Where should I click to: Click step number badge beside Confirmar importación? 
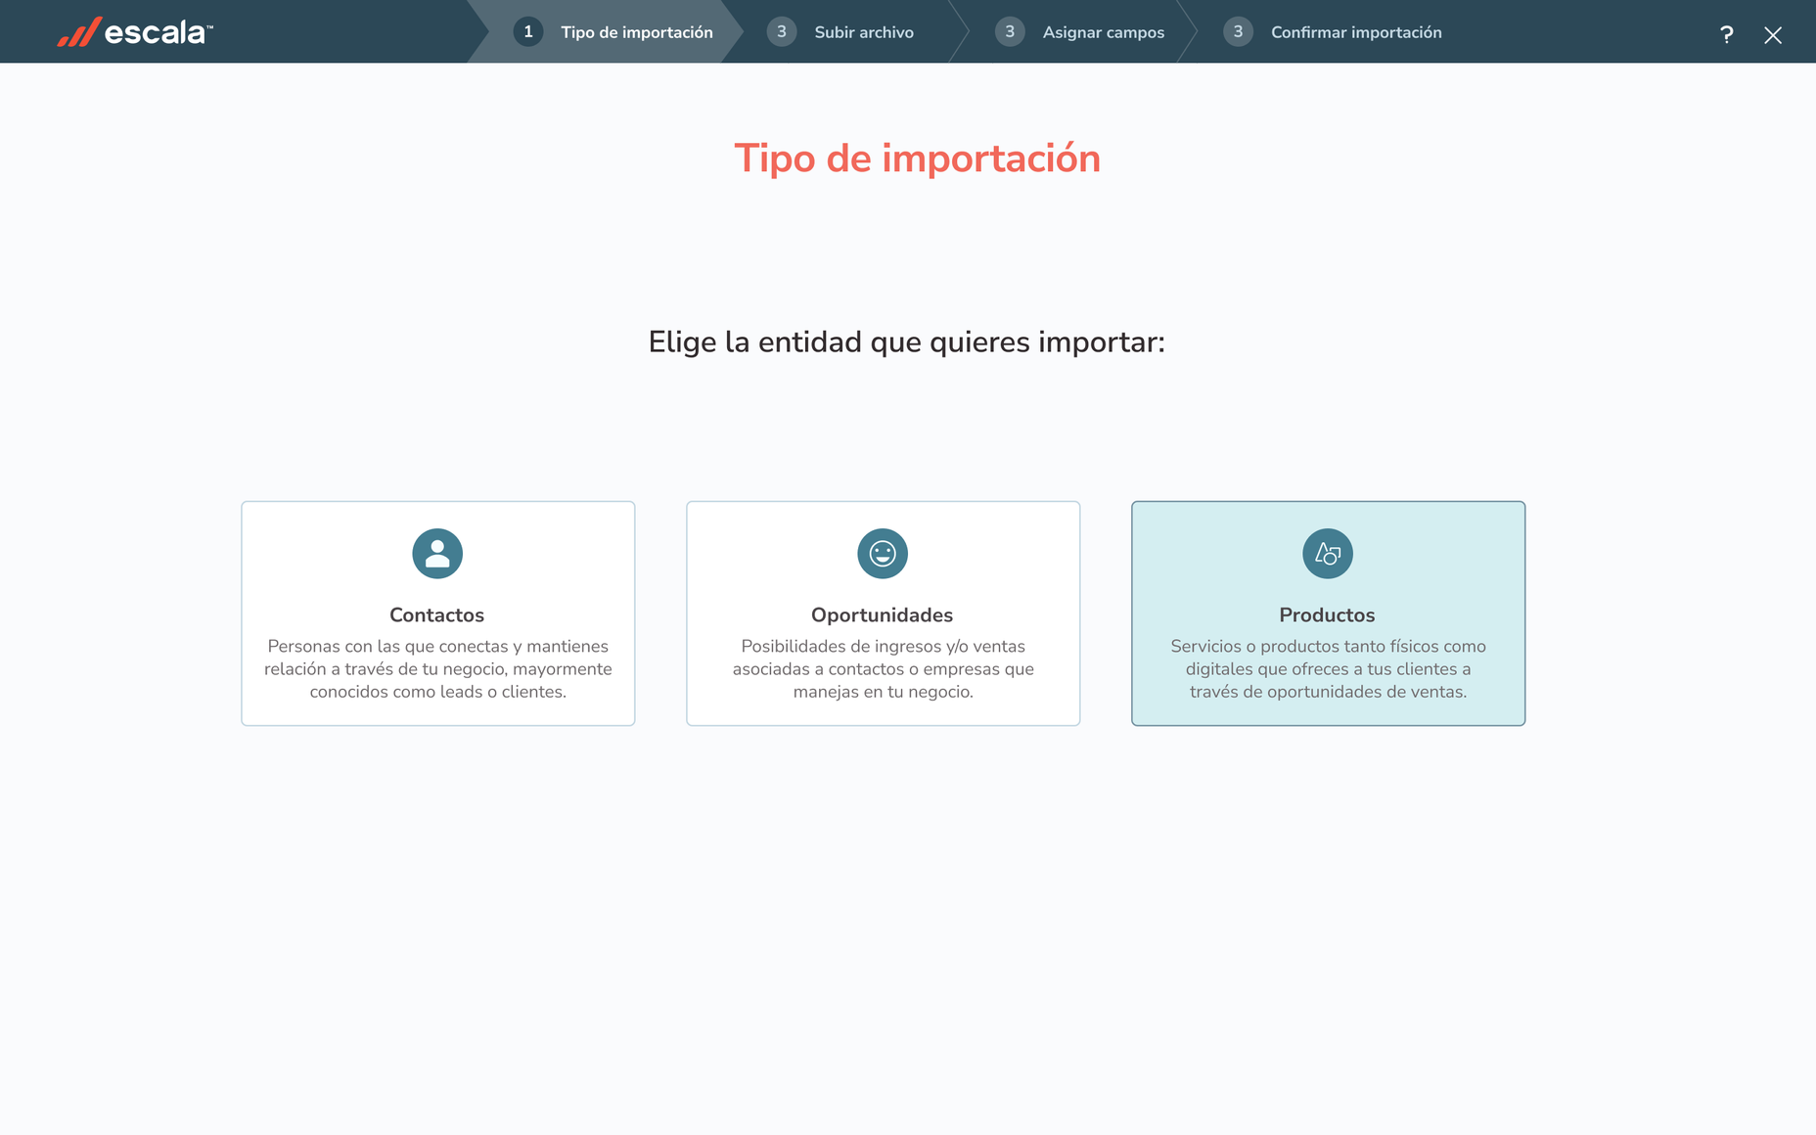pos(1238,31)
